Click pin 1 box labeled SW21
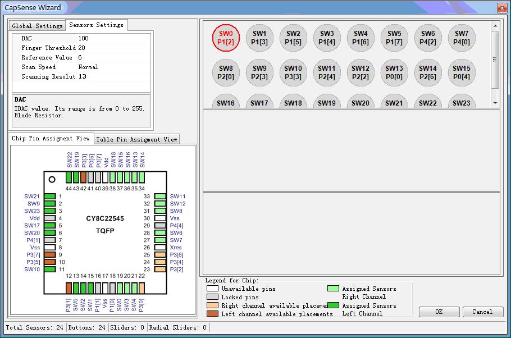 tap(50, 197)
